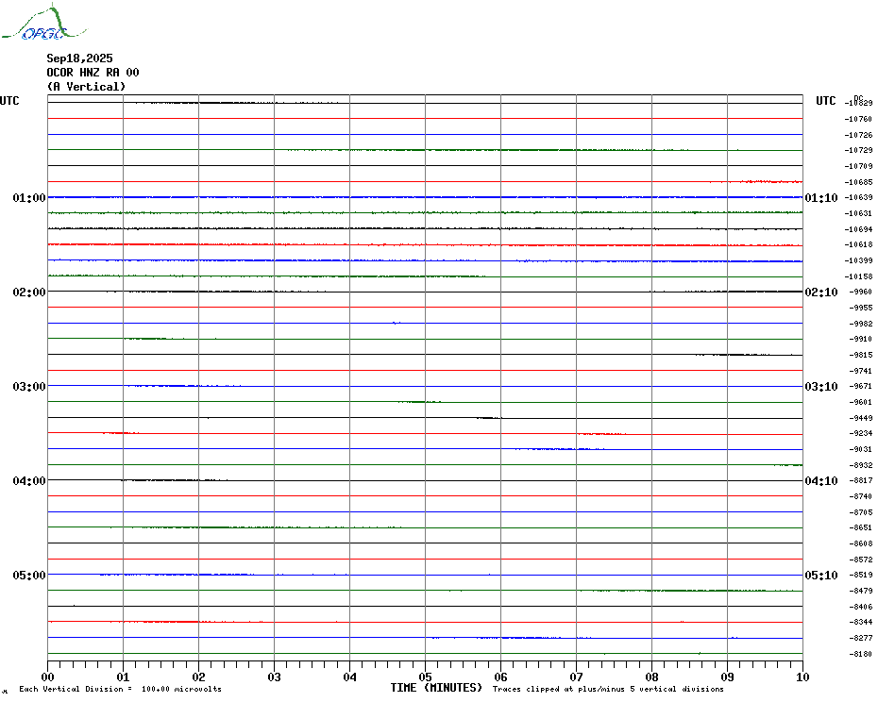Image resolution: width=878 pixels, height=702 pixels.
Task: Click the 03:10 time label
Action: click(x=821, y=387)
